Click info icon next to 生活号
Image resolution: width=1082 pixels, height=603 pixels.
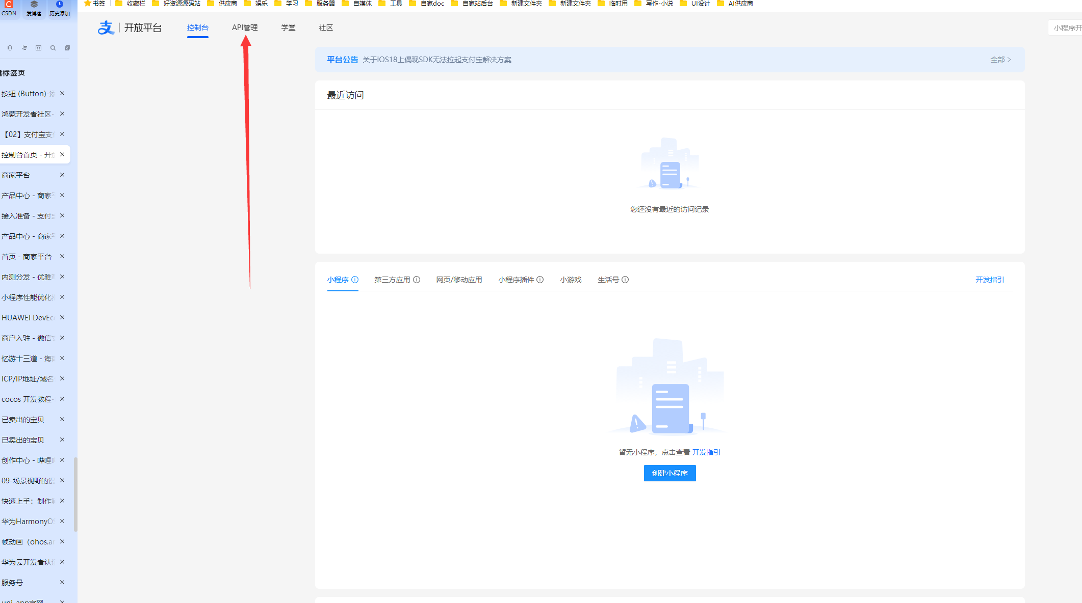click(625, 280)
